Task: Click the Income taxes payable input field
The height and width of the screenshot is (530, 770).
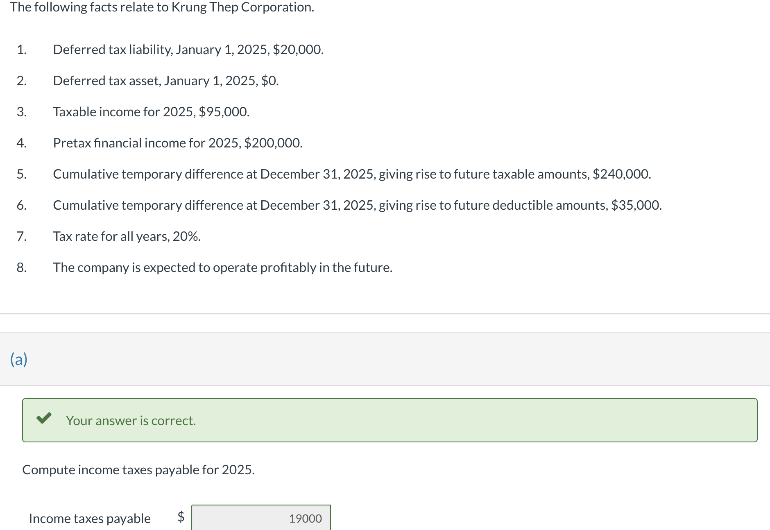Action: point(261,518)
